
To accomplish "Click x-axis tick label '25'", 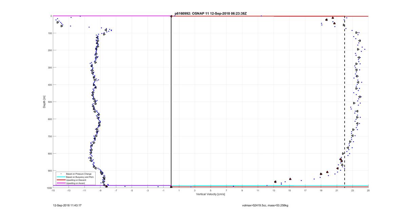I will (368, 190).
